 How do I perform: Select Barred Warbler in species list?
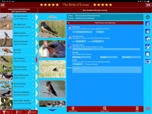point(19,85)
